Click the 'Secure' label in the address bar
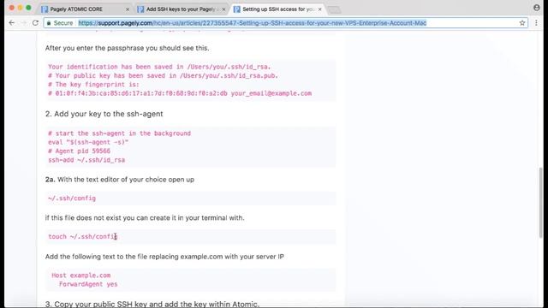The height and width of the screenshot is (308, 548). pyautogui.click(x=63, y=23)
